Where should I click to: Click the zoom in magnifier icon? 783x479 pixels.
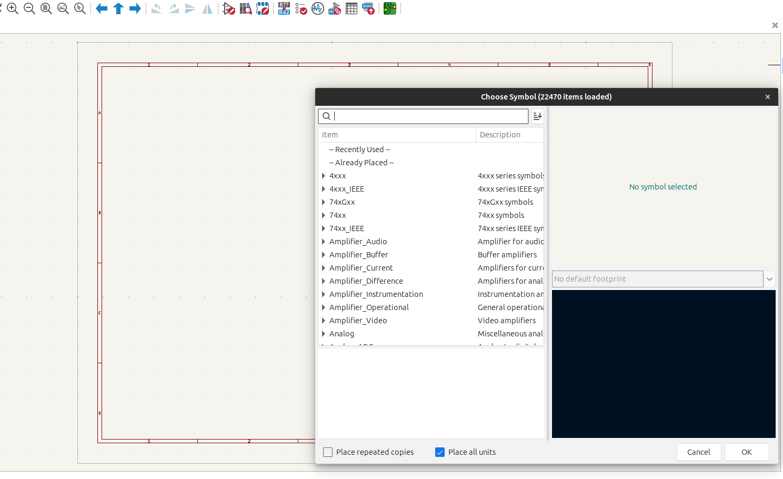(13, 9)
